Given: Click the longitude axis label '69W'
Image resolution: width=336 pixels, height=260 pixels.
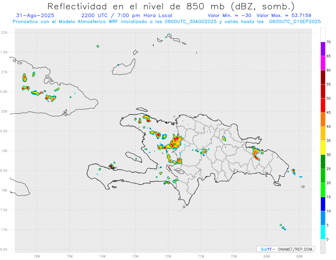Looking at the screenshot, I should 267,256.
